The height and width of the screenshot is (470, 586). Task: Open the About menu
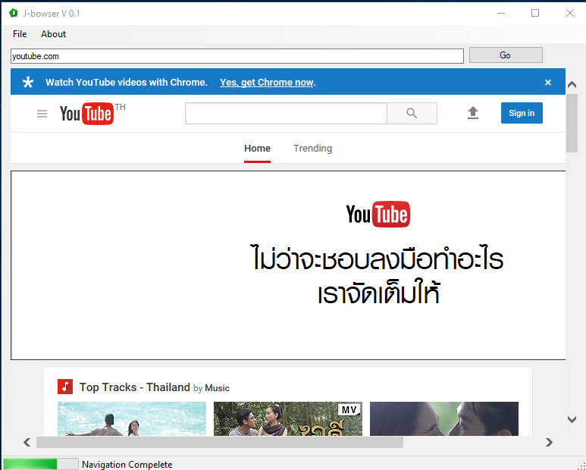pyautogui.click(x=53, y=34)
